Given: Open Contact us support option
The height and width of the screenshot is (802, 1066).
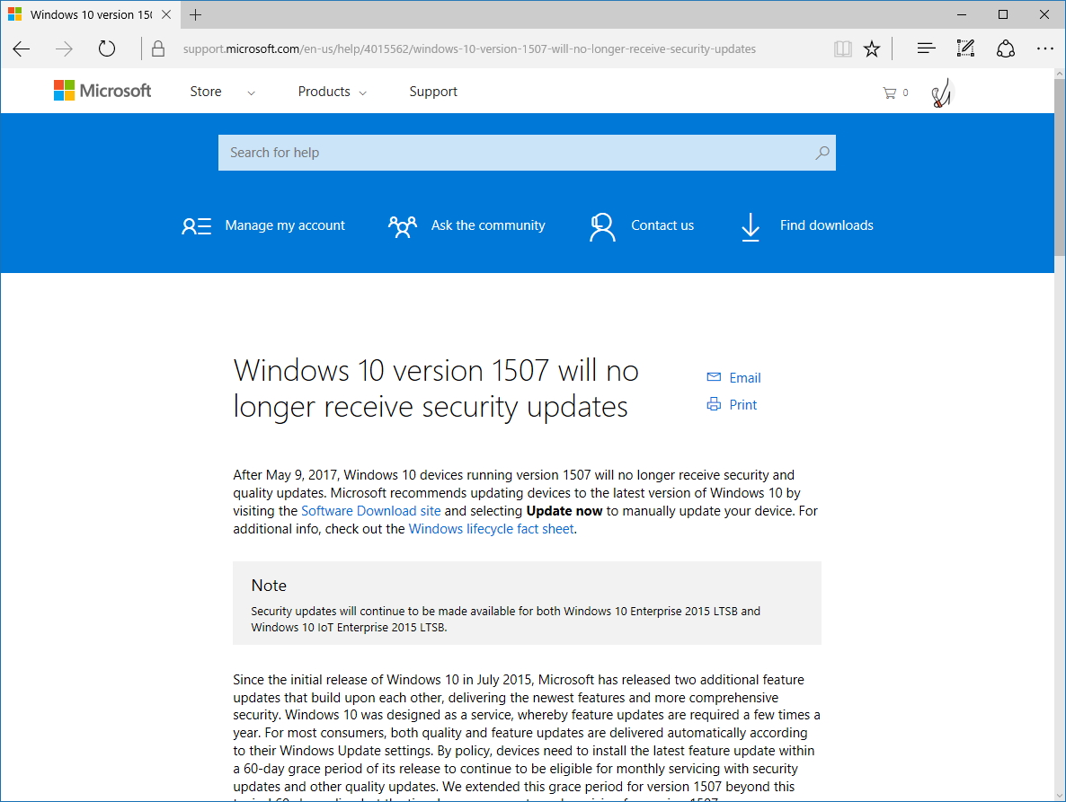Looking at the screenshot, I should pyautogui.click(x=662, y=225).
